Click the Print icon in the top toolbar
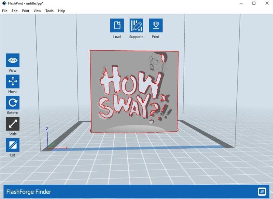Image resolution: width=273 pixels, height=199 pixels. click(156, 25)
